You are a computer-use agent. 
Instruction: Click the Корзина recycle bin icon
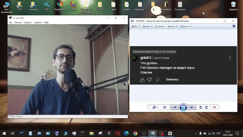pos(233,6)
